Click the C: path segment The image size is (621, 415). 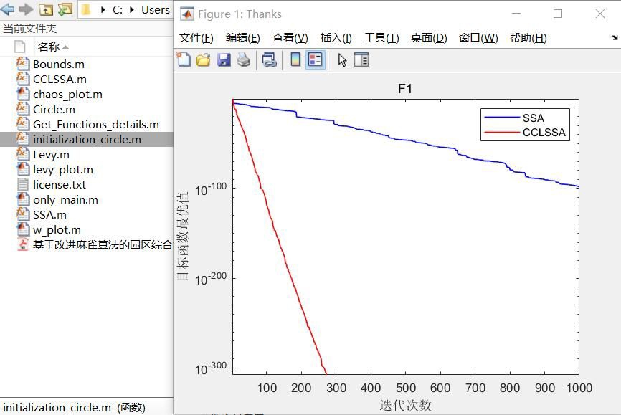tap(117, 10)
